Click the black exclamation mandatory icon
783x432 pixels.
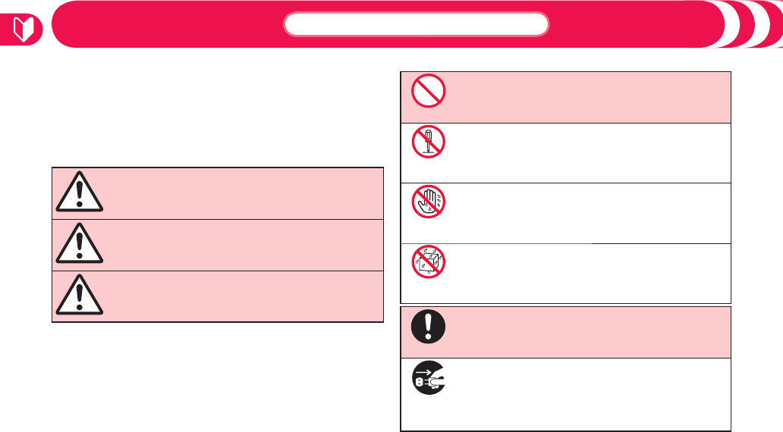pyautogui.click(x=429, y=328)
